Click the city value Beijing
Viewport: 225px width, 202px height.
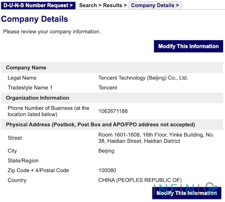(106, 151)
